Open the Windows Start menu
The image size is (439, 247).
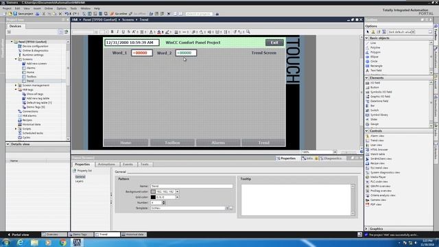click(x=6, y=242)
